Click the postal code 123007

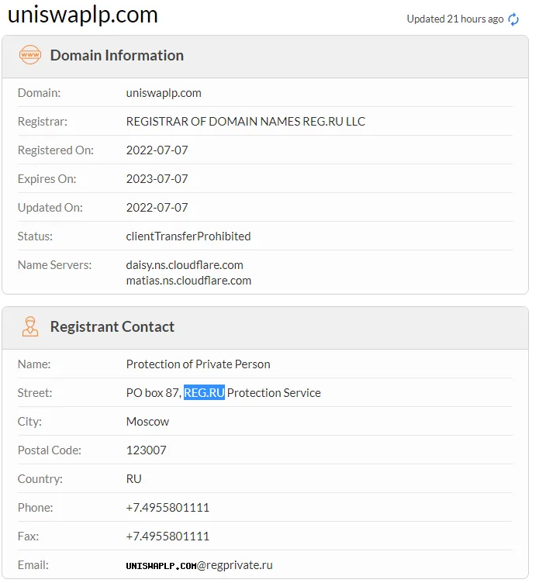pos(146,450)
